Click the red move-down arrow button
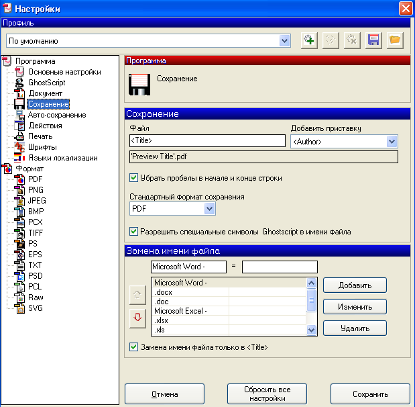Screen dimensions: 415x407 click(137, 318)
